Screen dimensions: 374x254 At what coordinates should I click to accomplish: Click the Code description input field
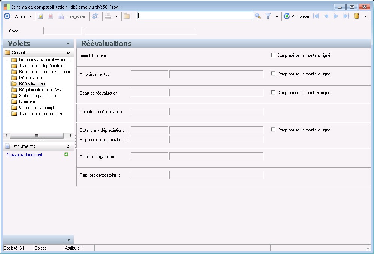141,31
